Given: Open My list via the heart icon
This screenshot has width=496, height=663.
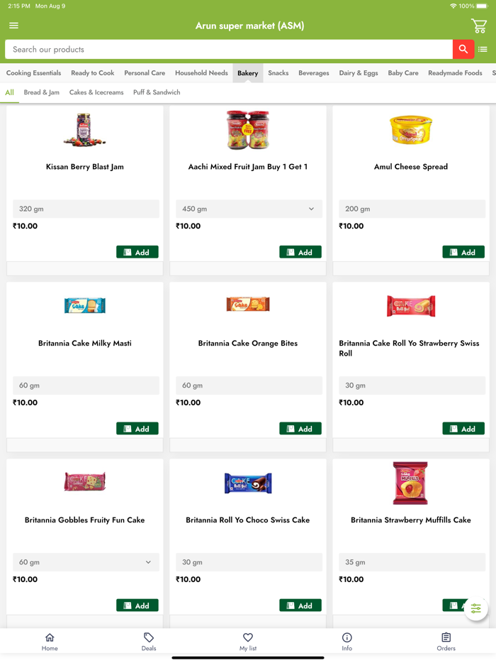Looking at the screenshot, I should (x=247, y=641).
